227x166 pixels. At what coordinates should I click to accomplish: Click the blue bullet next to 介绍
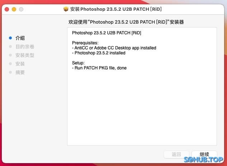click(10, 38)
